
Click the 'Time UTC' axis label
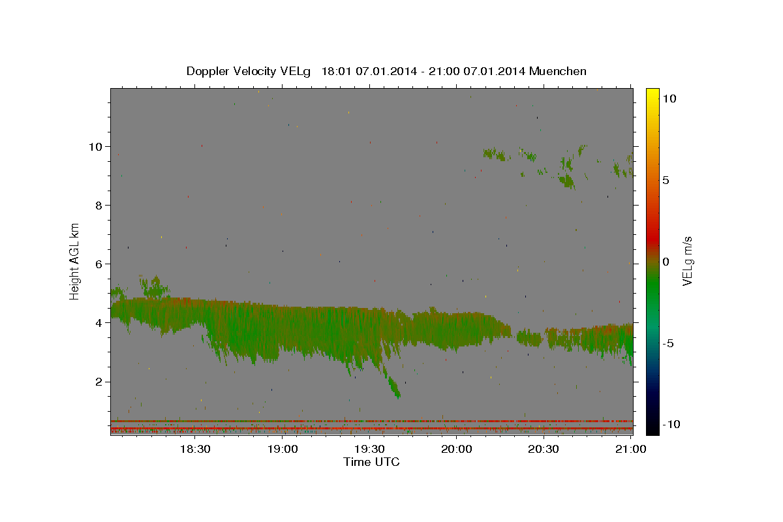[x=371, y=462]
